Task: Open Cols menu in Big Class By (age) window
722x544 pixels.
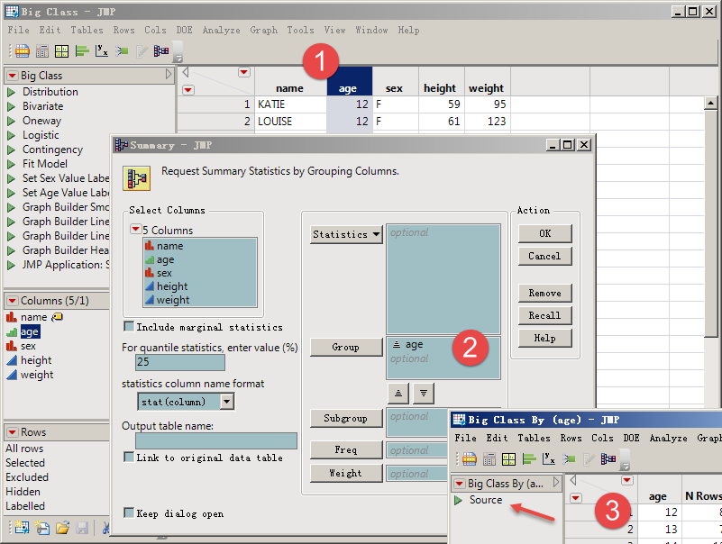Action: tap(602, 438)
